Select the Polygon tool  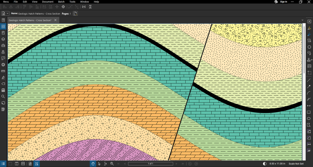click(309, 125)
